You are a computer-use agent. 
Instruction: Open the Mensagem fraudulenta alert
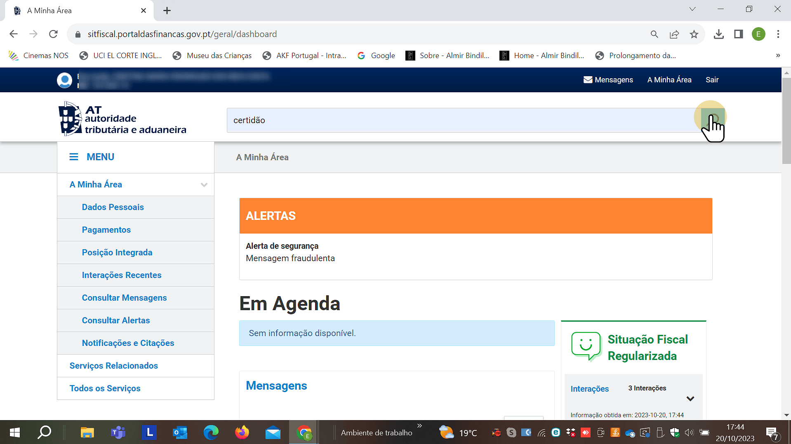click(x=290, y=258)
